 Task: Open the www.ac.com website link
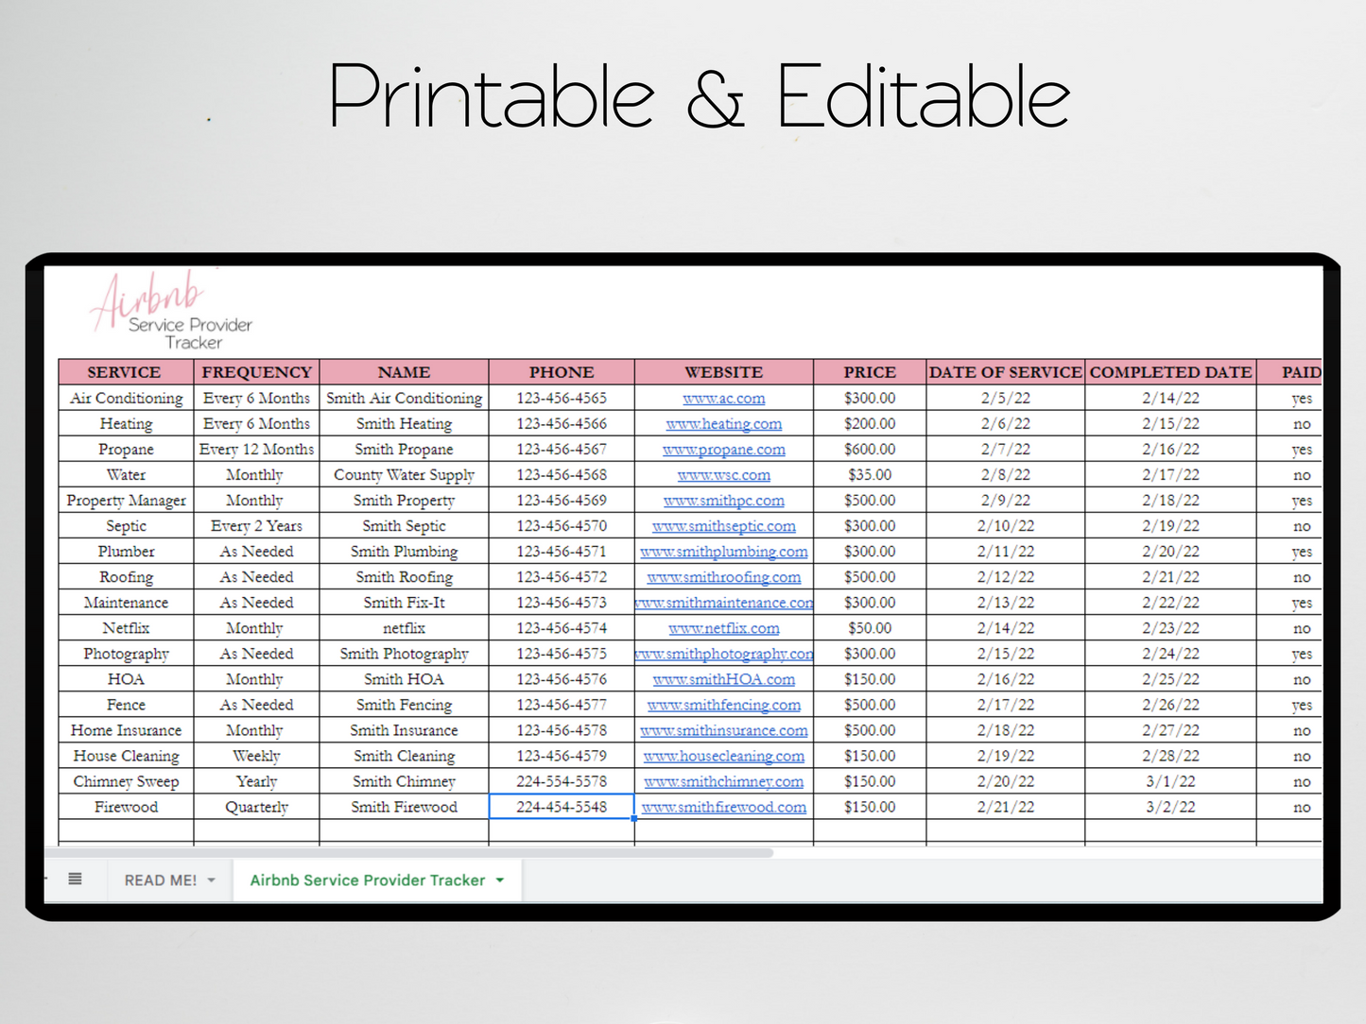[724, 399]
